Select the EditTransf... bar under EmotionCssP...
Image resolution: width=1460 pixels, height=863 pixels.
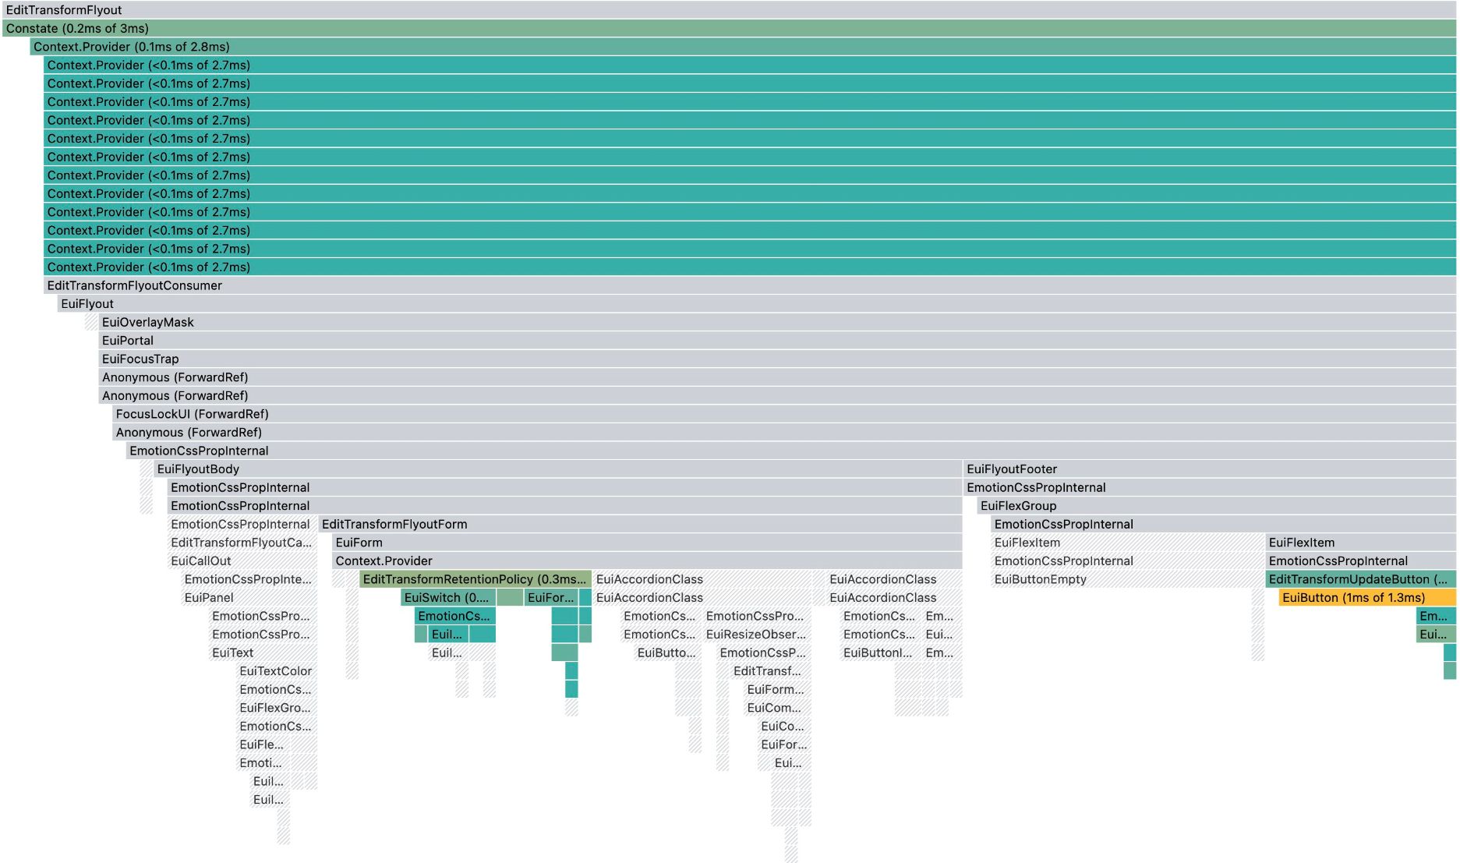(x=771, y=671)
